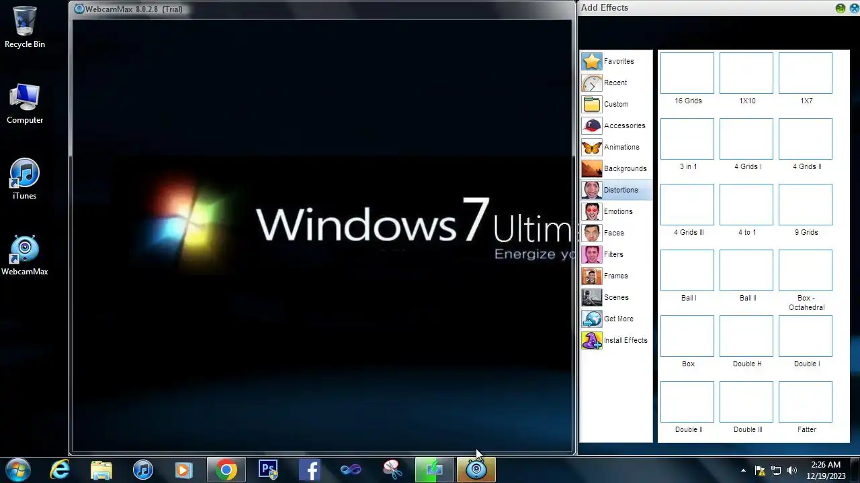Apply the Fatter distortion effect
The image size is (860, 483).
pyautogui.click(x=806, y=402)
